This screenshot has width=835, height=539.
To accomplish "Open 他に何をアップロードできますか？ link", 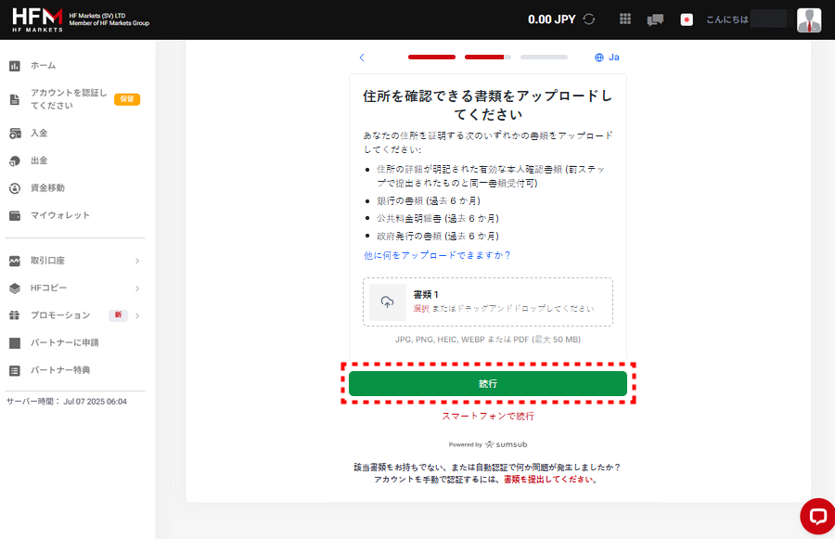I will click(x=437, y=255).
